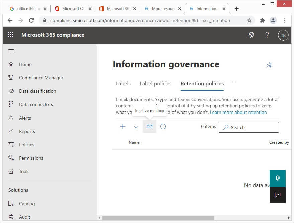Click the Inactive mailbox envelope icon

pyautogui.click(x=150, y=126)
